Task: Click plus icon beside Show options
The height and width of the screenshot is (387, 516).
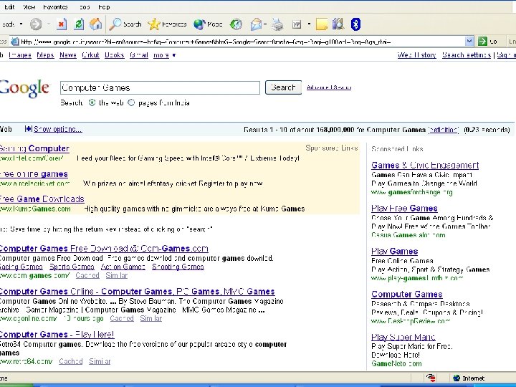Action: pyautogui.click(x=28, y=129)
